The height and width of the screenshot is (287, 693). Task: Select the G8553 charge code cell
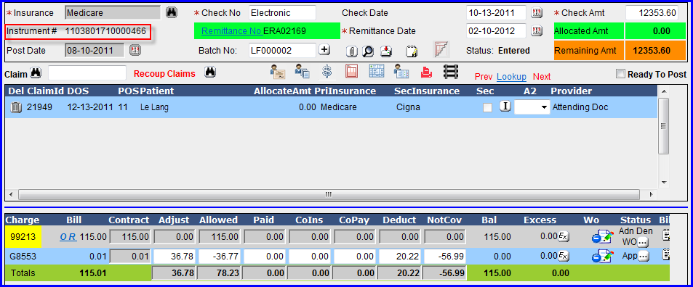[23, 256]
